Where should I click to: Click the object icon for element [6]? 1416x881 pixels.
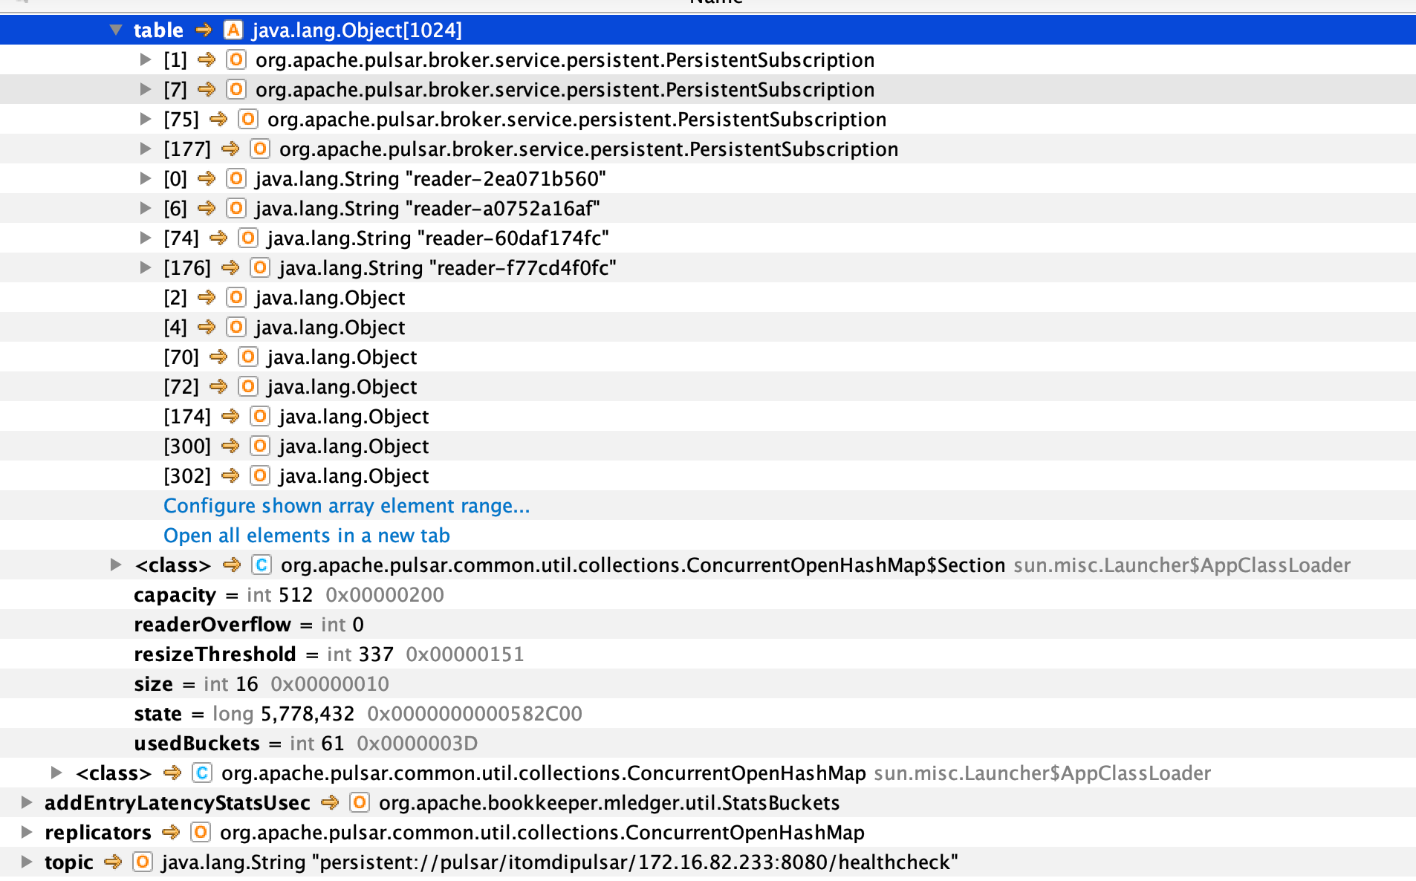tap(236, 209)
